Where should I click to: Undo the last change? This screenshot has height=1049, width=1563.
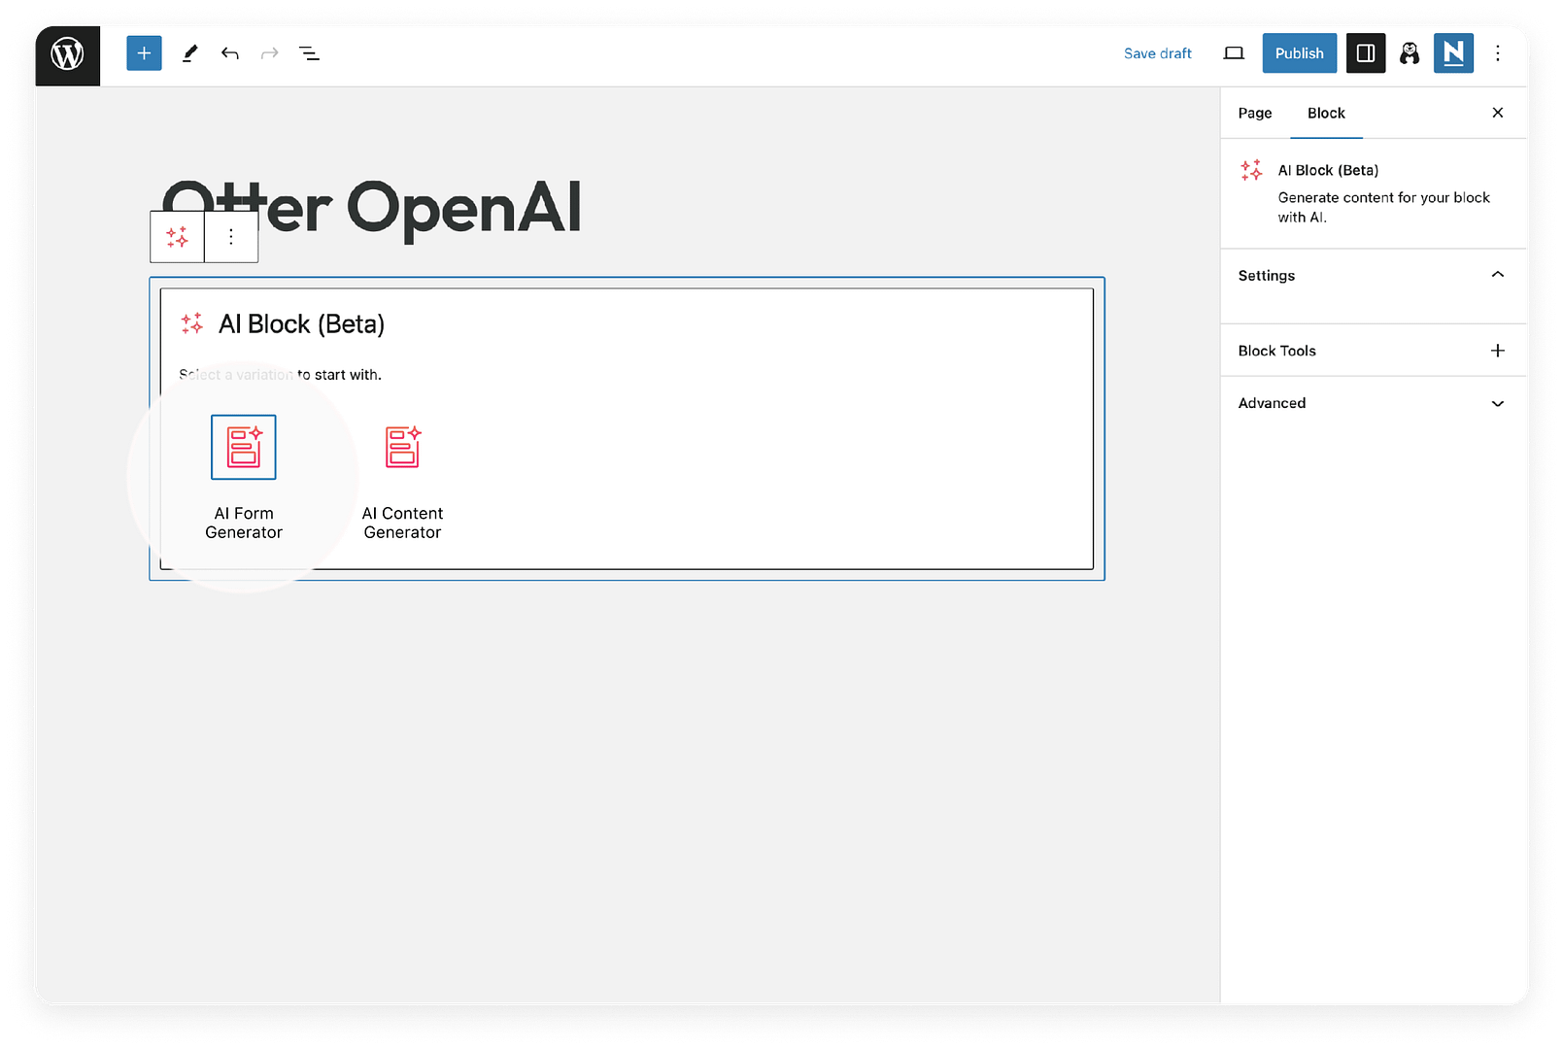(x=229, y=53)
